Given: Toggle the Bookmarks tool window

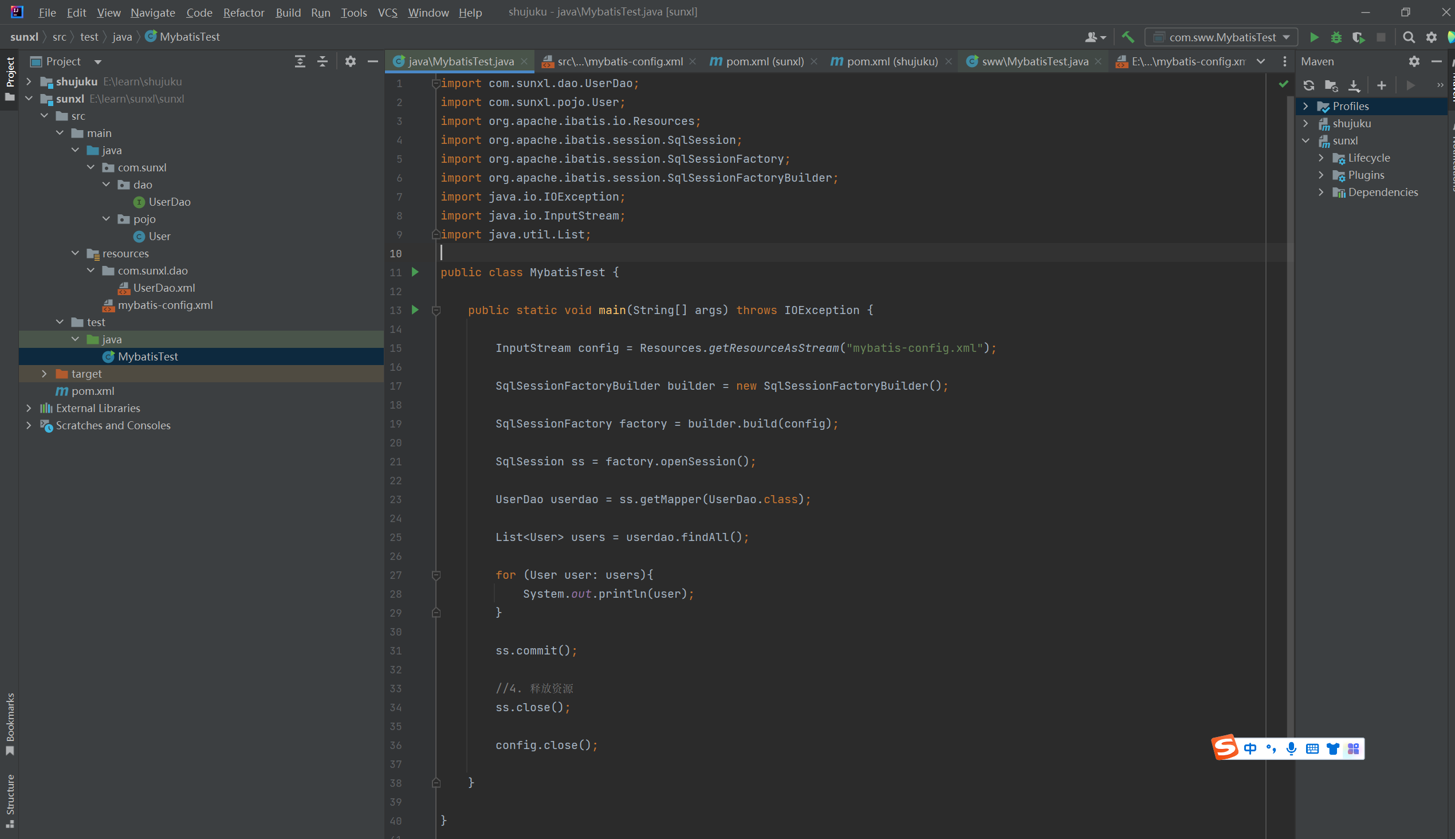Looking at the screenshot, I should point(10,724).
